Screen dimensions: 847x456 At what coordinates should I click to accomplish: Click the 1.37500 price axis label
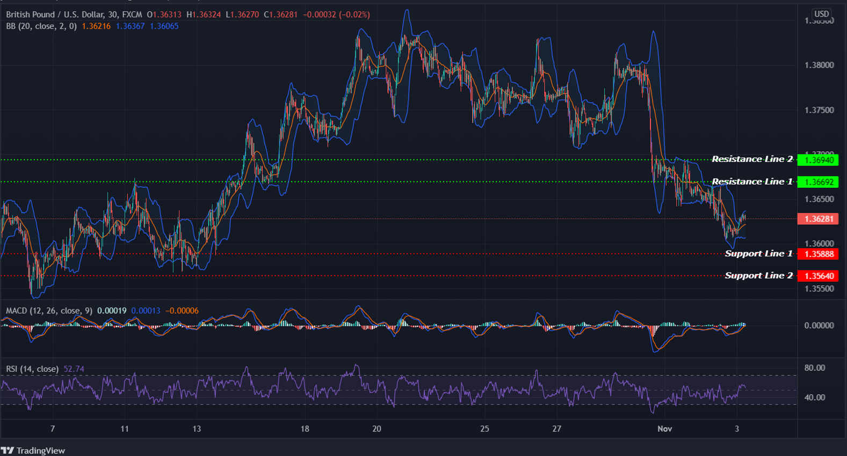[819, 110]
